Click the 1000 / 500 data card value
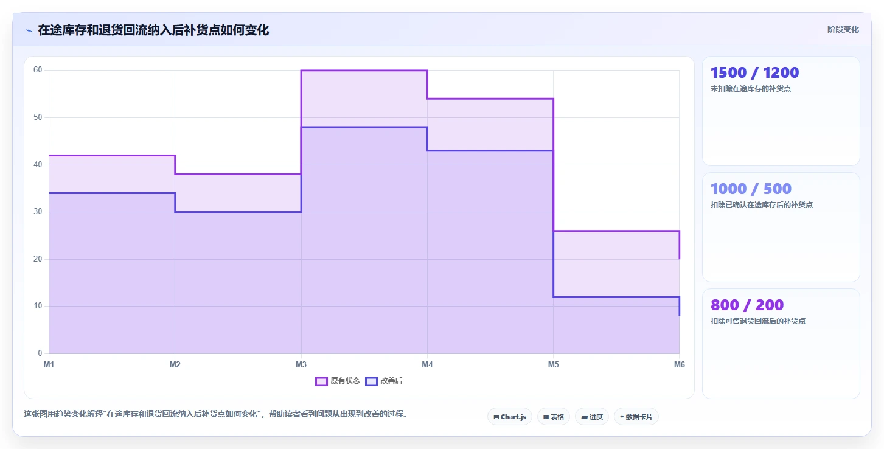The image size is (884, 449). [x=751, y=189]
